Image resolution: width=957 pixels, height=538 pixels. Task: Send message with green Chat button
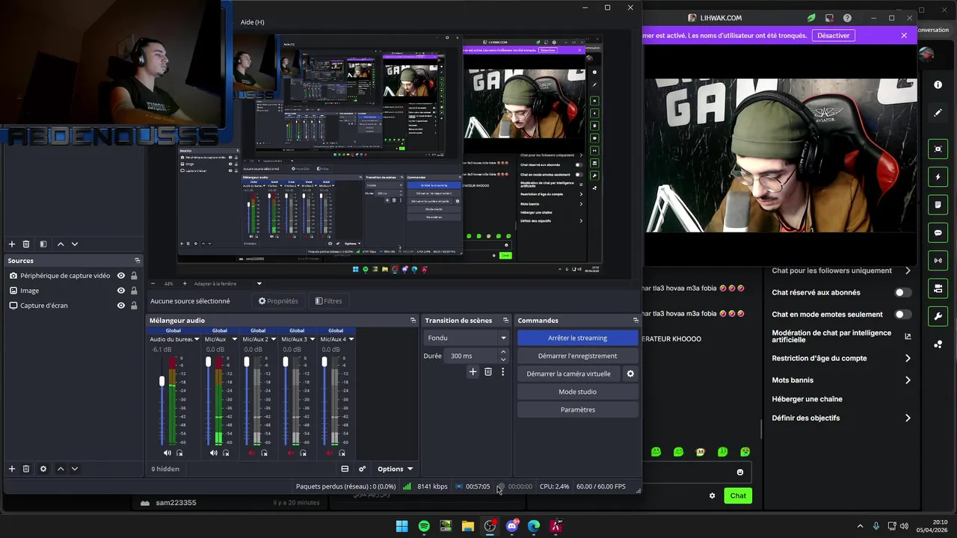point(738,495)
